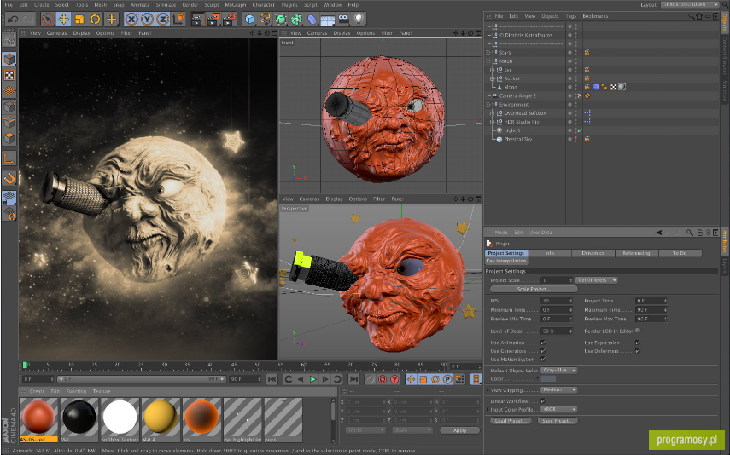Select the white Softbox Texture material
Image resolution: width=730 pixels, height=455 pixels.
click(120, 420)
